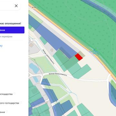Click the info icon beside "сого господарства"
Image resolution: width=116 pixels, height=116 pixels.
pos(21,102)
